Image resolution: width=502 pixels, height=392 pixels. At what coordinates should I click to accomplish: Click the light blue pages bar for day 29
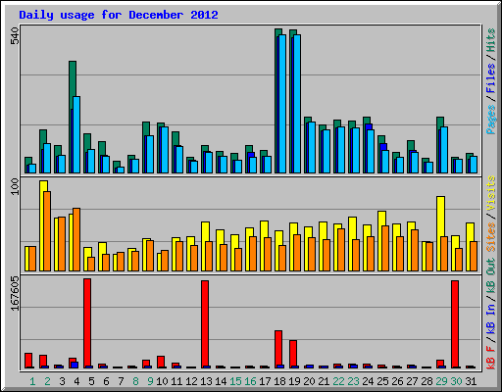point(444,150)
